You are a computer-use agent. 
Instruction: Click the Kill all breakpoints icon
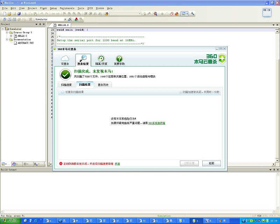177,14
